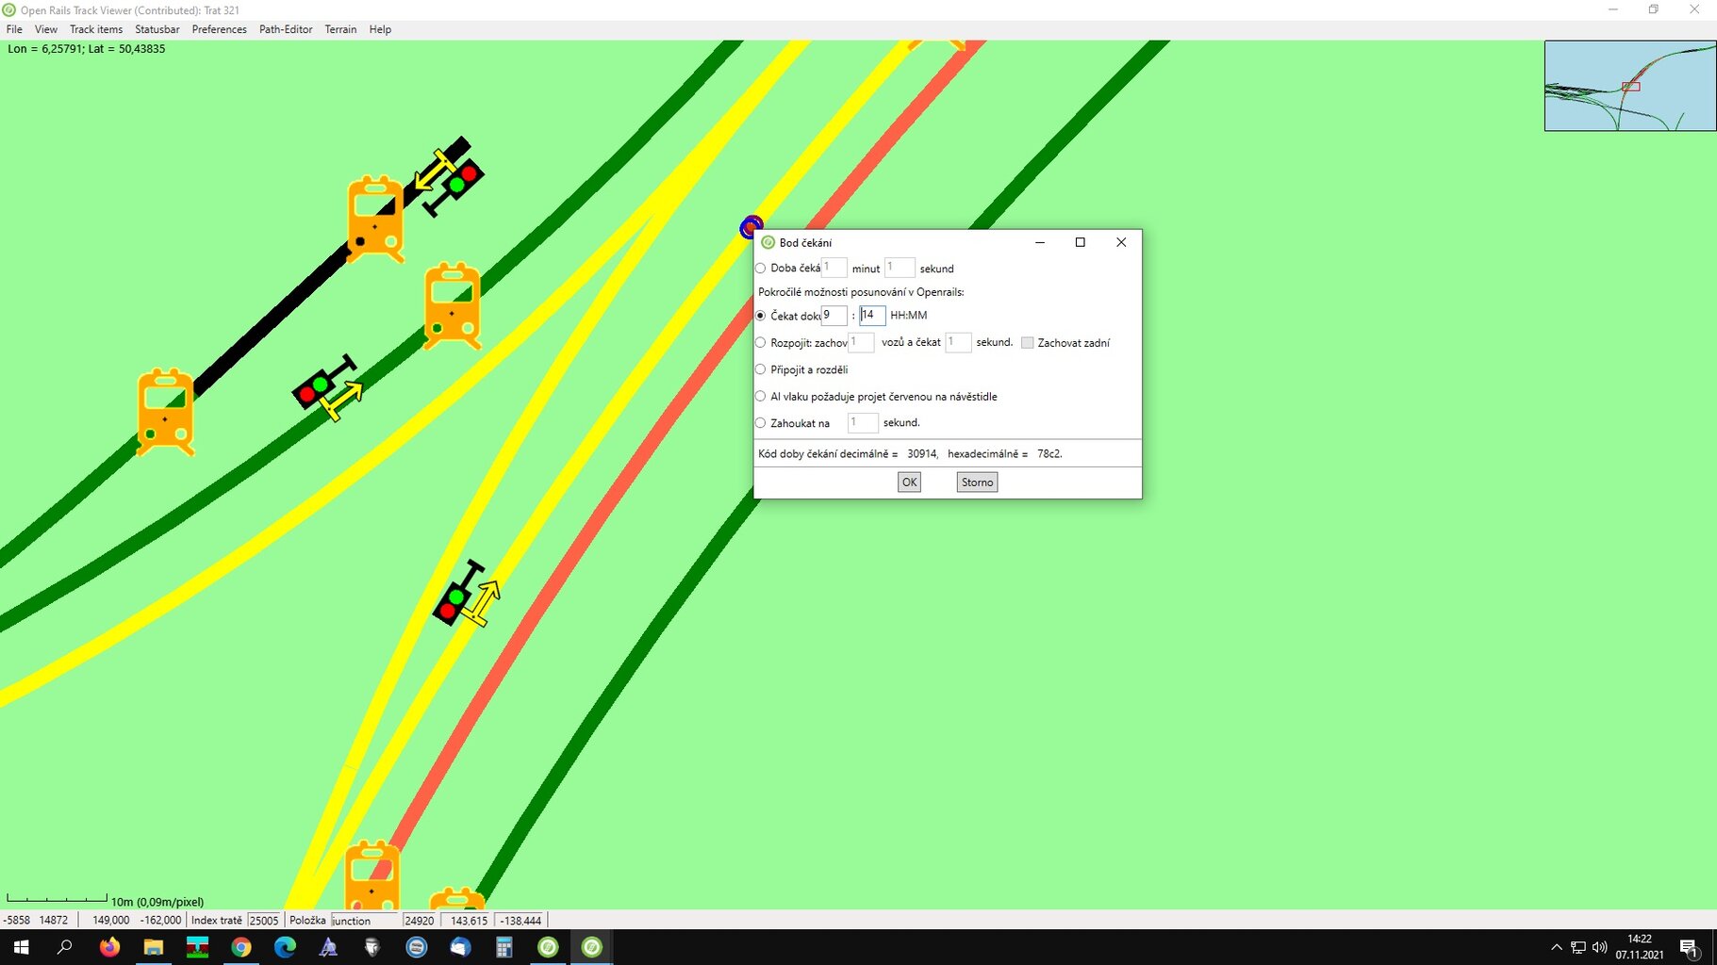Open the Path-Editor menu
This screenshot has width=1717, height=965.
(x=286, y=29)
